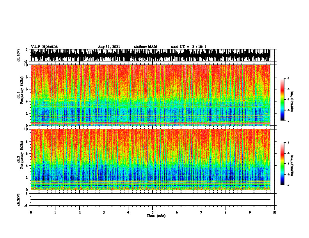The width and height of the screenshot is (309, 238).
Task: Click the "ch.1(V)" waveform axis label
Action: 19,55
